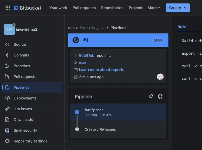This screenshot has width=202, height=150.
Task: Click the Pull requests sidebar icon
Action: pos(7,77)
